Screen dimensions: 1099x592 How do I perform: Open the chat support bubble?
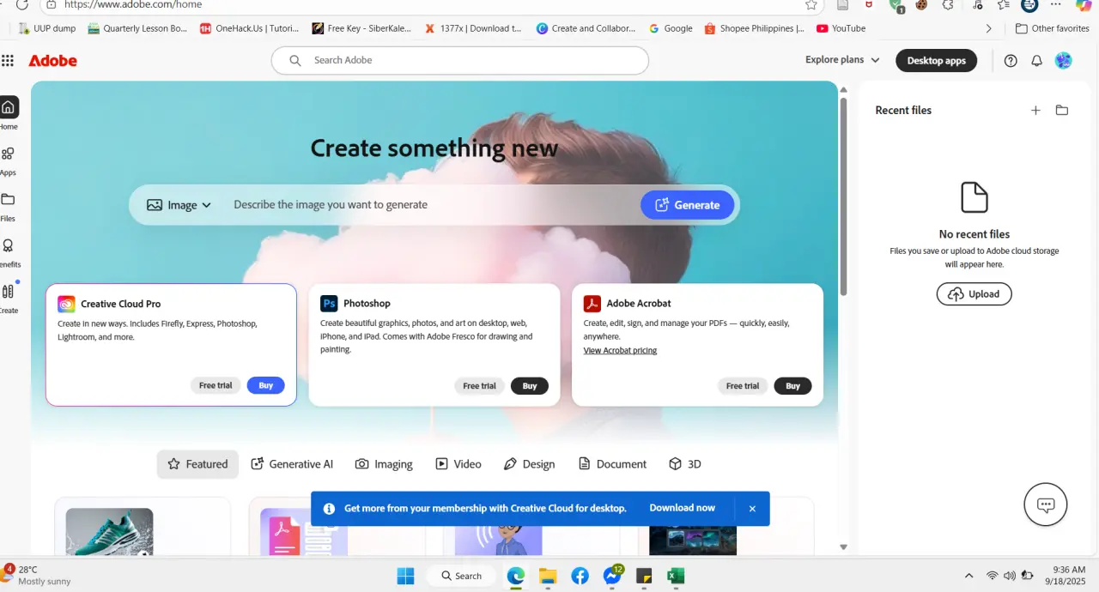pyautogui.click(x=1046, y=504)
